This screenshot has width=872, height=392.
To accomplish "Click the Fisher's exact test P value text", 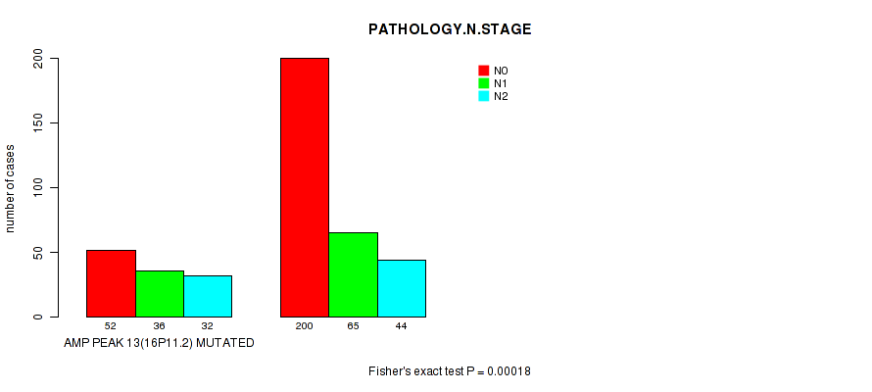I will [x=449, y=371].
